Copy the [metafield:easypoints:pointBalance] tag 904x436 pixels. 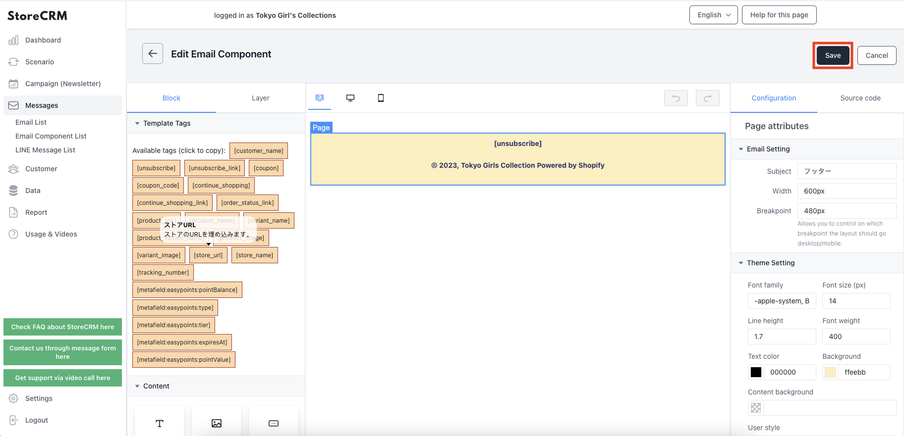187,290
